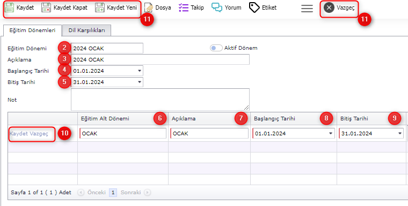Click the Kaydet Yeni toolbar label
408x206 pixels.
(122, 7)
